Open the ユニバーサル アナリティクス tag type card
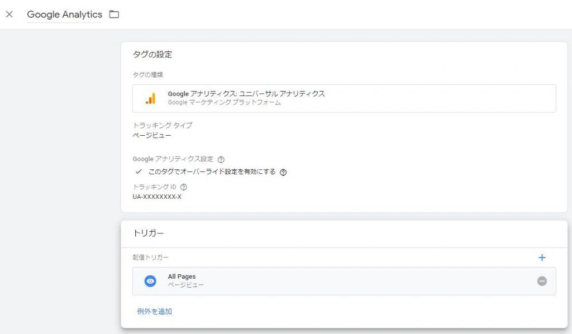The width and height of the screenshot is (572, 334). coord(344,99)
